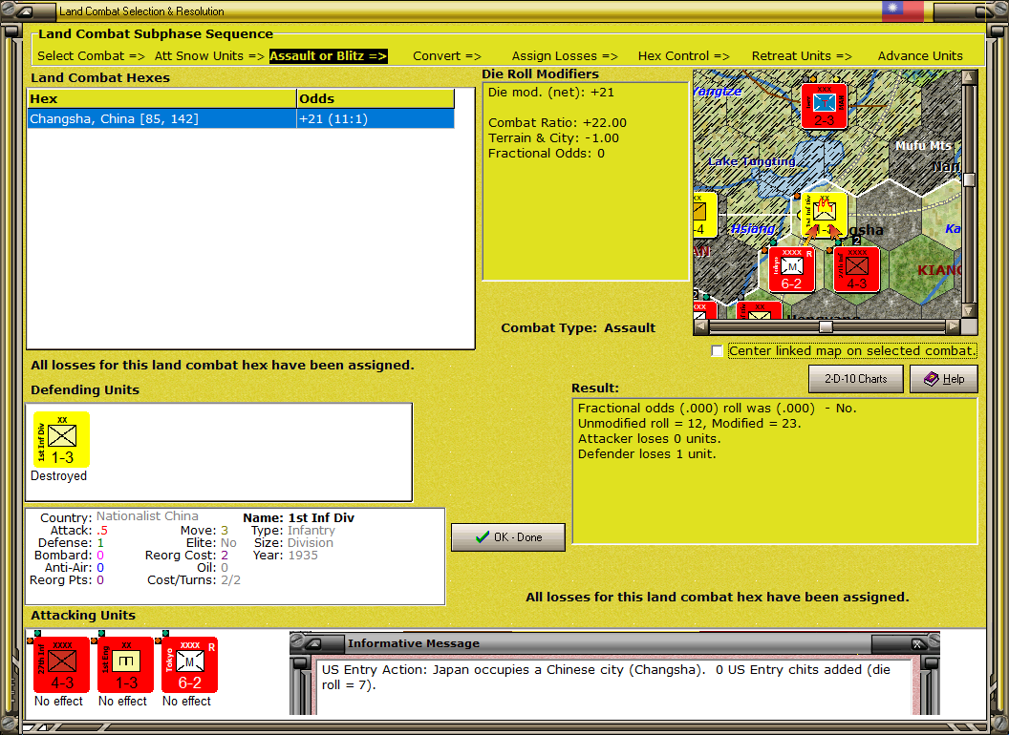Click the Chinese flag icon in title bar
The height and width of the screenshot is (735, 1009).
tap(902, 10)
